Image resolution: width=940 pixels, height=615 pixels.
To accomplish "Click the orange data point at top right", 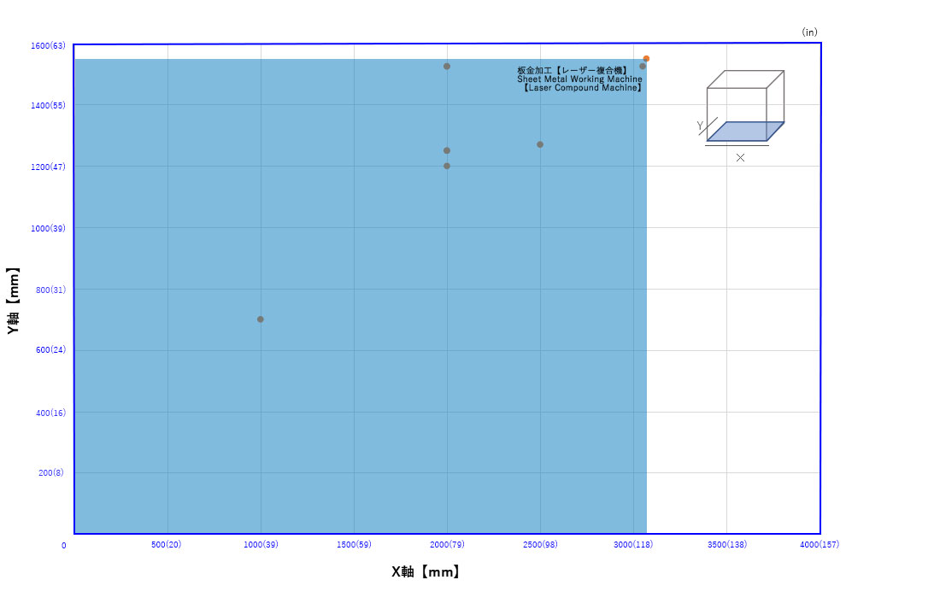I will [x=646, y=59].
